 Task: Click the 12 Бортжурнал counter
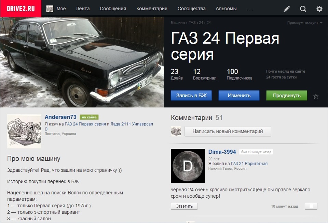click(x=205, y=74)
